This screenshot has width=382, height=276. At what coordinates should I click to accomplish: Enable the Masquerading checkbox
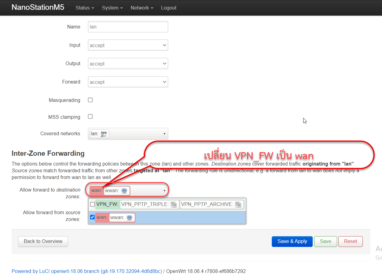[90, 100]
